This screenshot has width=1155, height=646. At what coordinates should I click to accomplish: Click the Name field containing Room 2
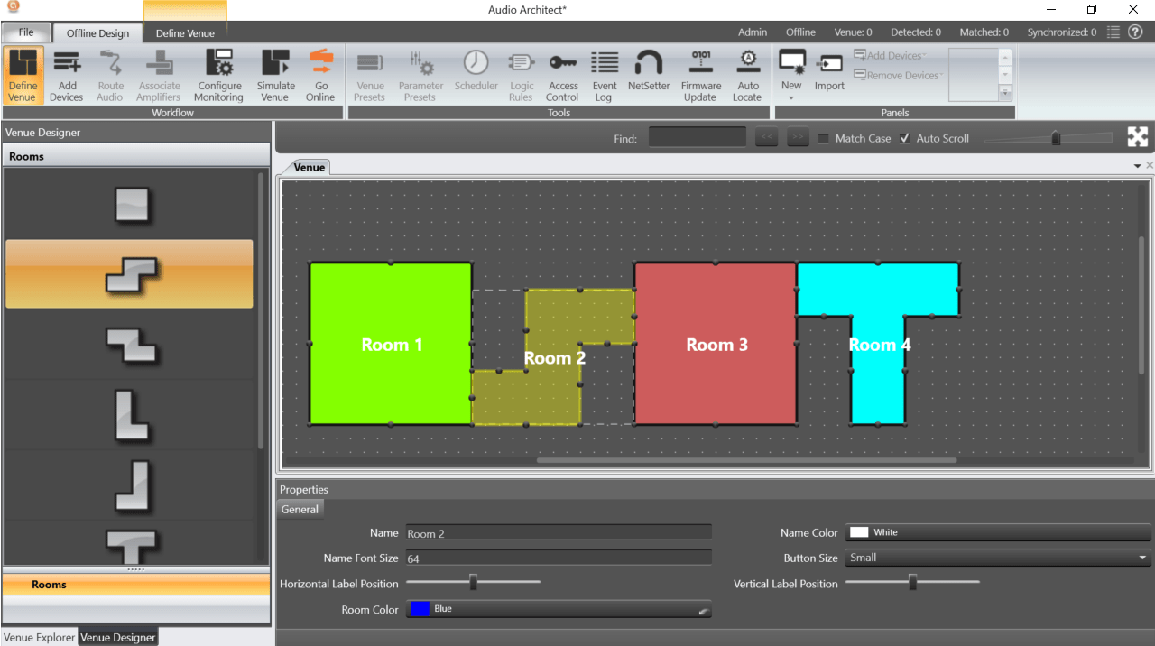(x=559, y=533)
